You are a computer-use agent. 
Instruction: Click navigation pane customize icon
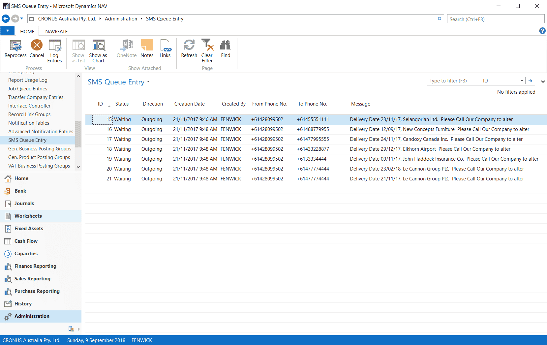71,329
